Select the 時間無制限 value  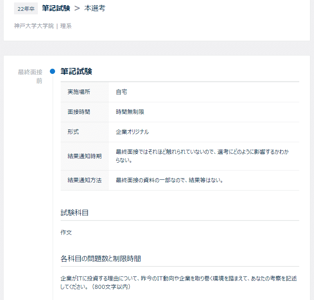pyautogui.click(x=130, y=112)
